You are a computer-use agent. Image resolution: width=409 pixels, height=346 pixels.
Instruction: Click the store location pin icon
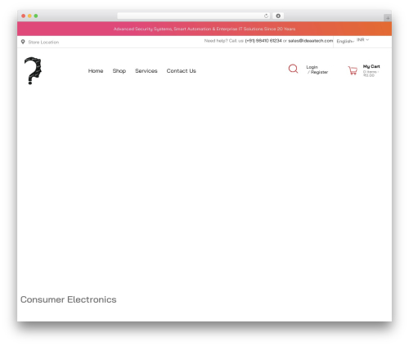pos(23,42)
